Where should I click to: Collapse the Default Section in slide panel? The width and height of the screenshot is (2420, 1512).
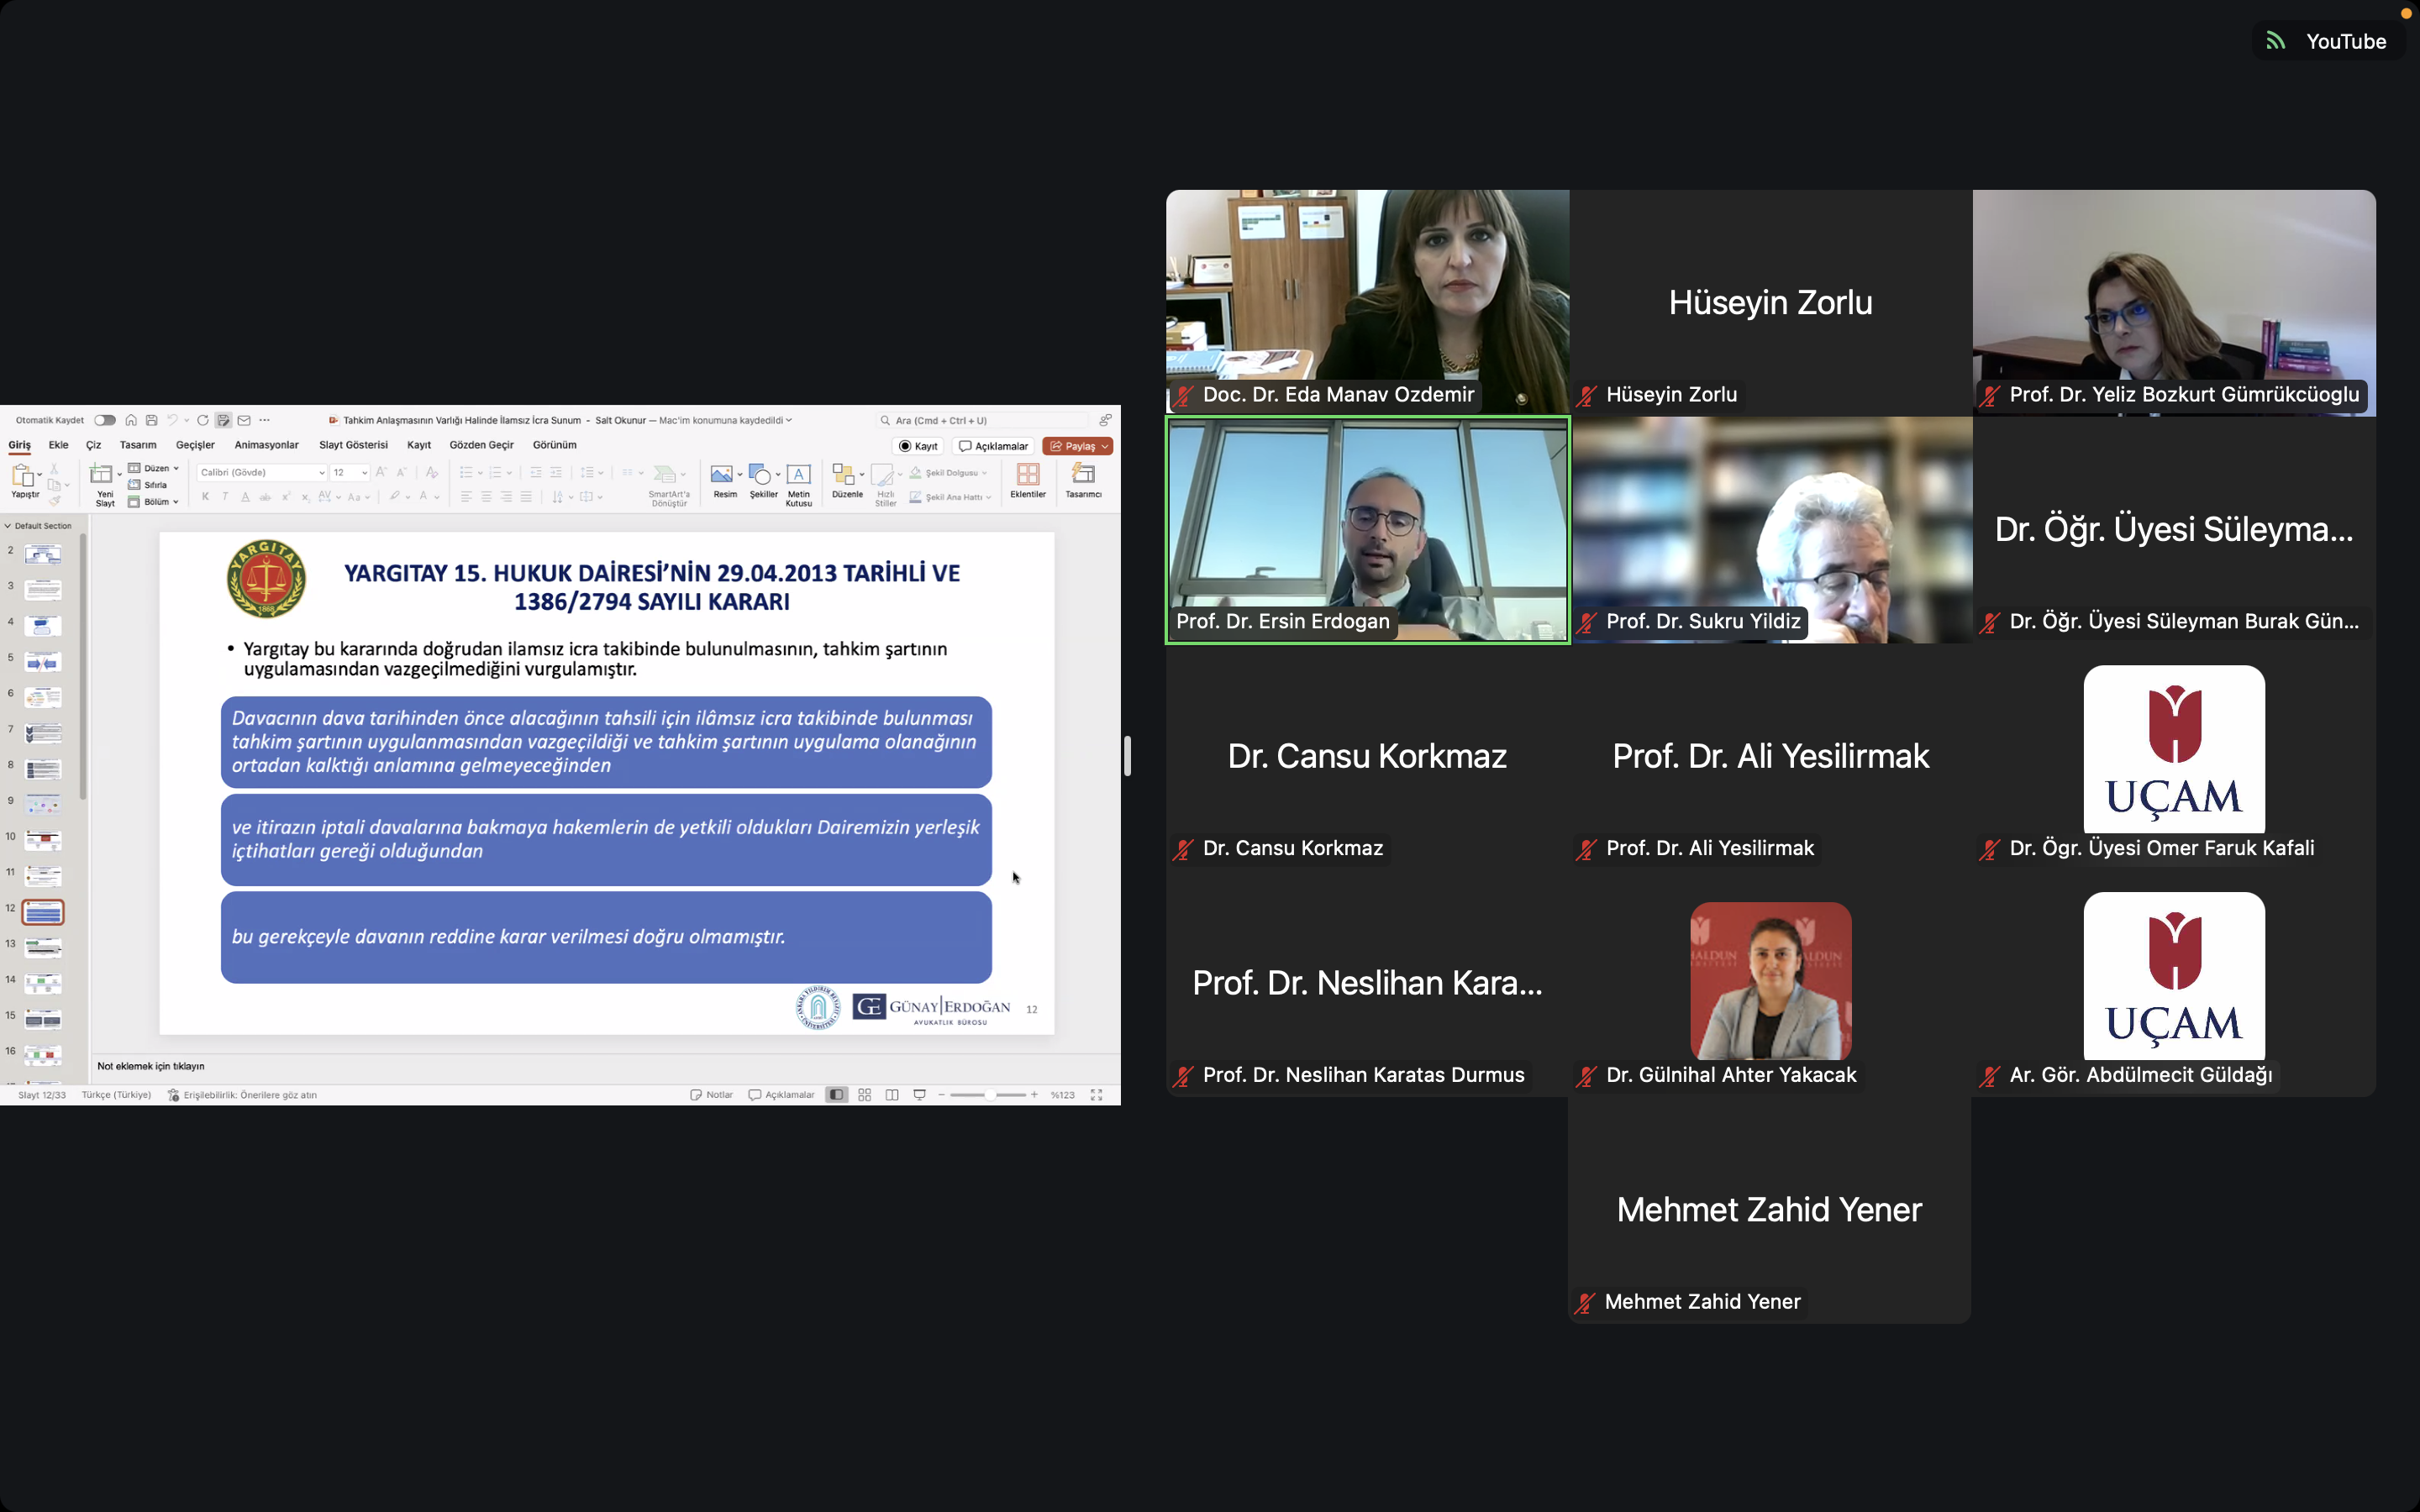pos(8,525)
